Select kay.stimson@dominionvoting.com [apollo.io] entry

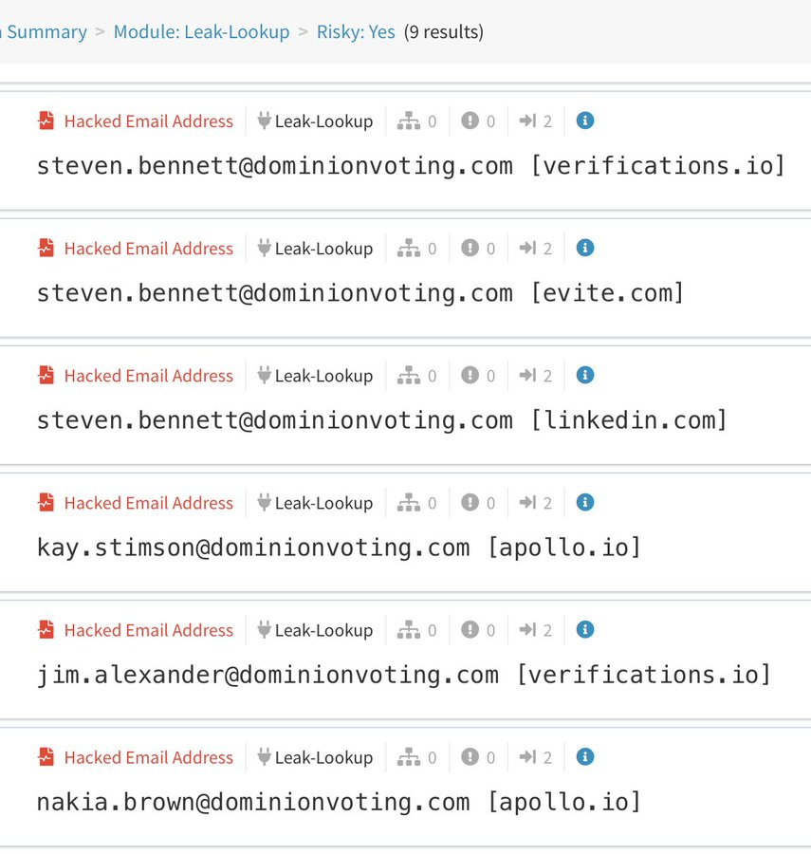click(x=339, y=548)
